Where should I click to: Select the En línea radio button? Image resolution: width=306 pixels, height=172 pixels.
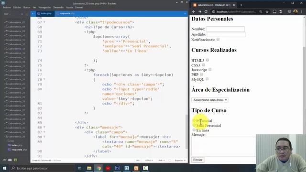(x=194, y=130)
